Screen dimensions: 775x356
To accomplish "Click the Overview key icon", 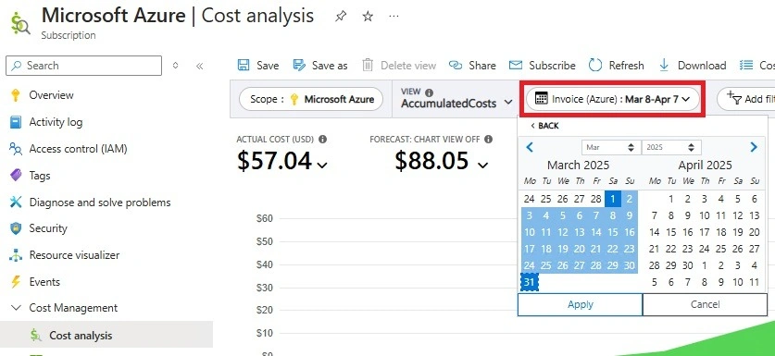I will pos(16,95).
